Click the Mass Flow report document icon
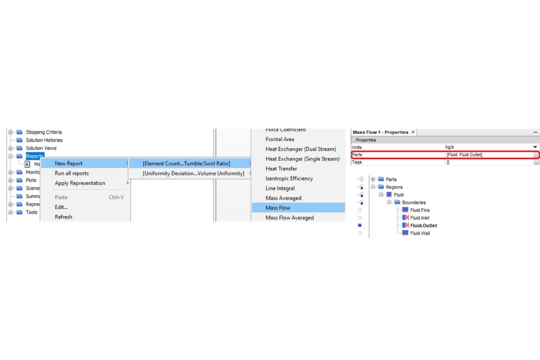Image resolution: width=540 pixels, height=360 pixels. click(x=27, y=164)
